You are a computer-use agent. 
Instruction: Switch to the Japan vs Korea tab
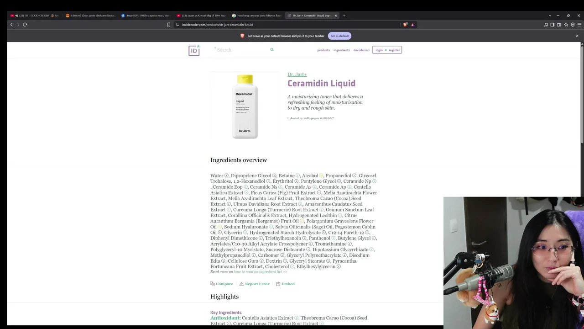[201, 16]
